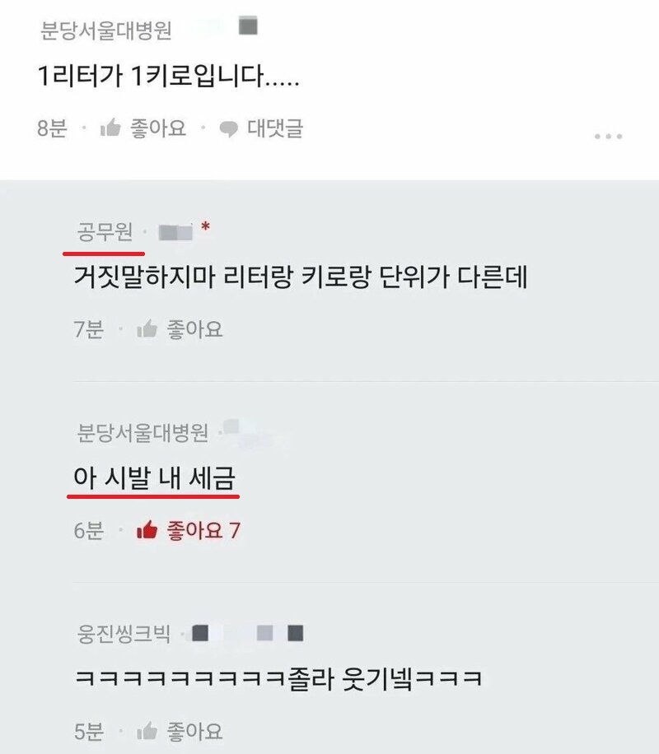
Task: Like the 웅진씽크빅 reply thumbs-up icon
Action: click(147, 731)
